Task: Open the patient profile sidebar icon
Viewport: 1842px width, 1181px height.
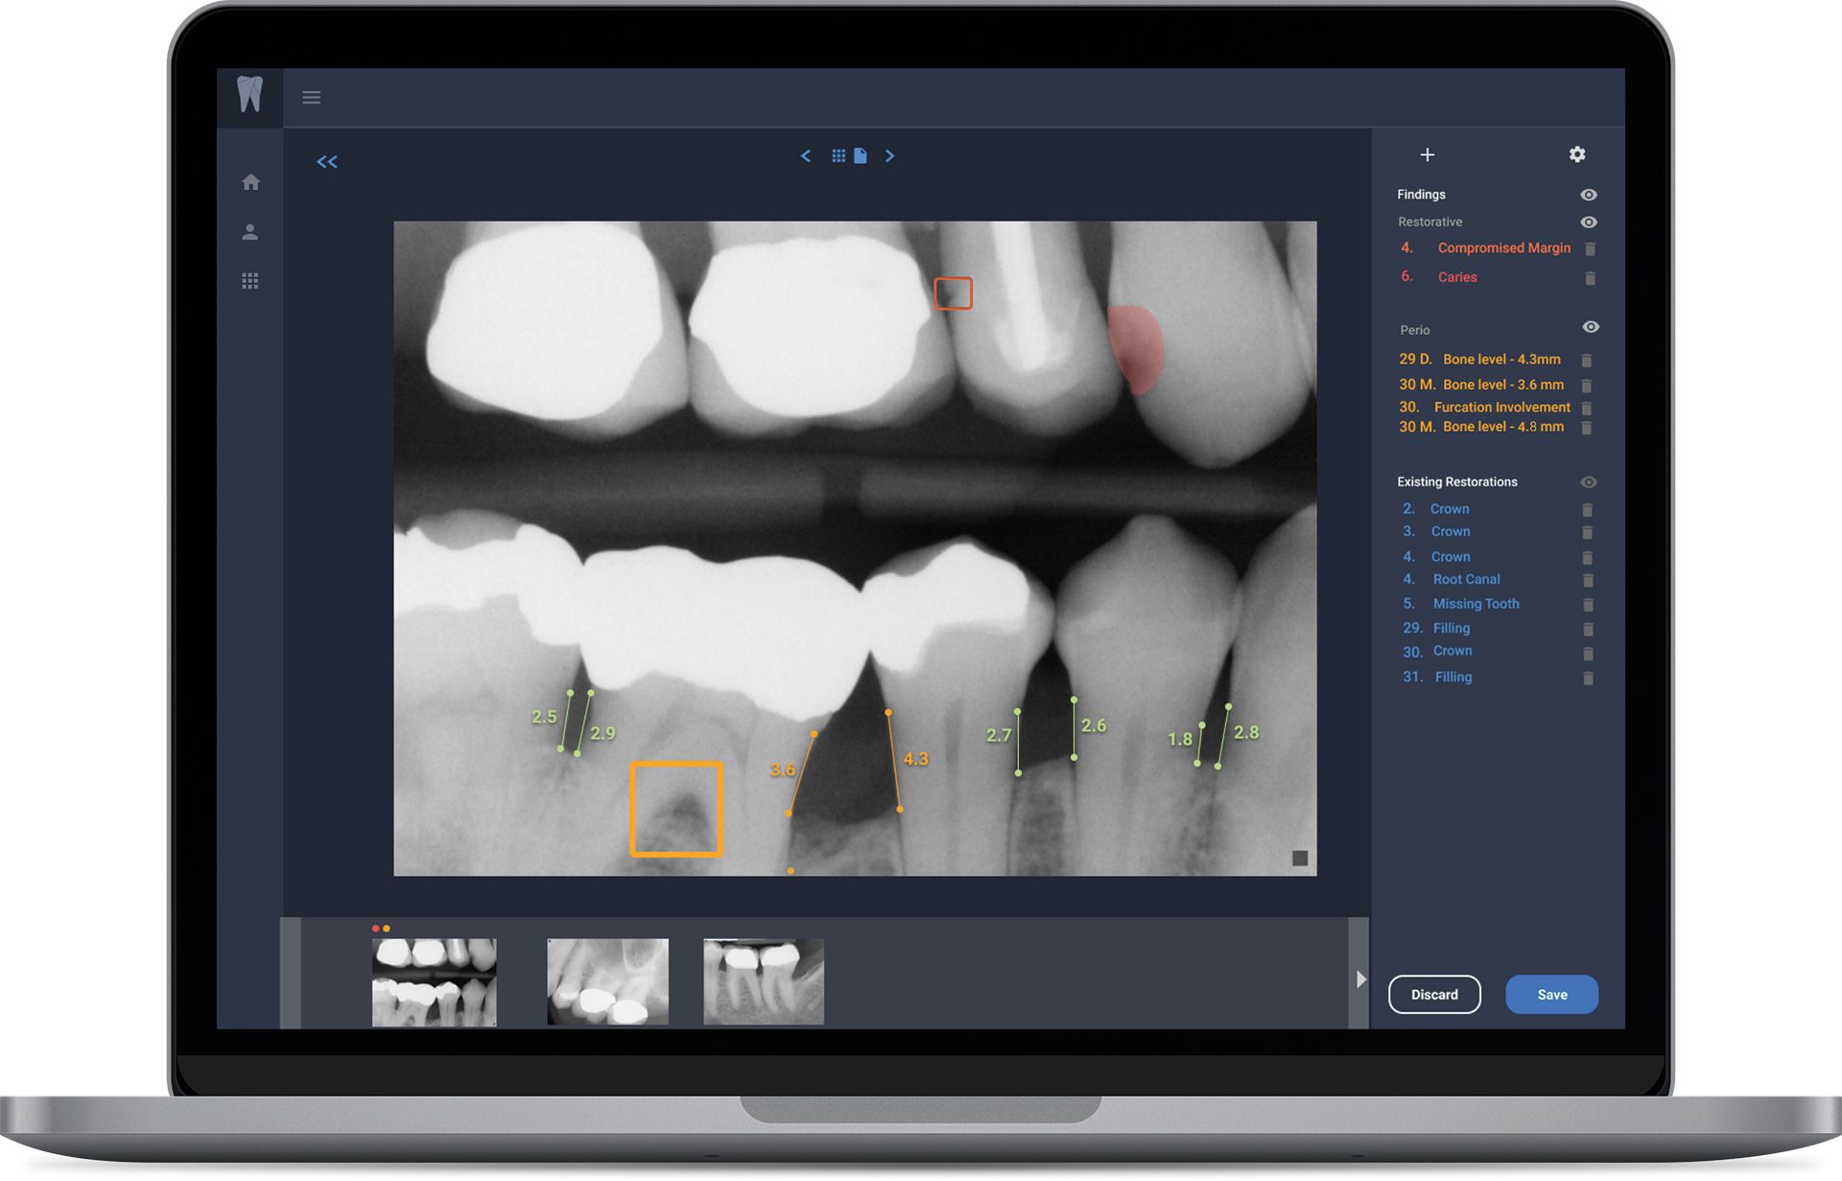Action: pos(250,231)
